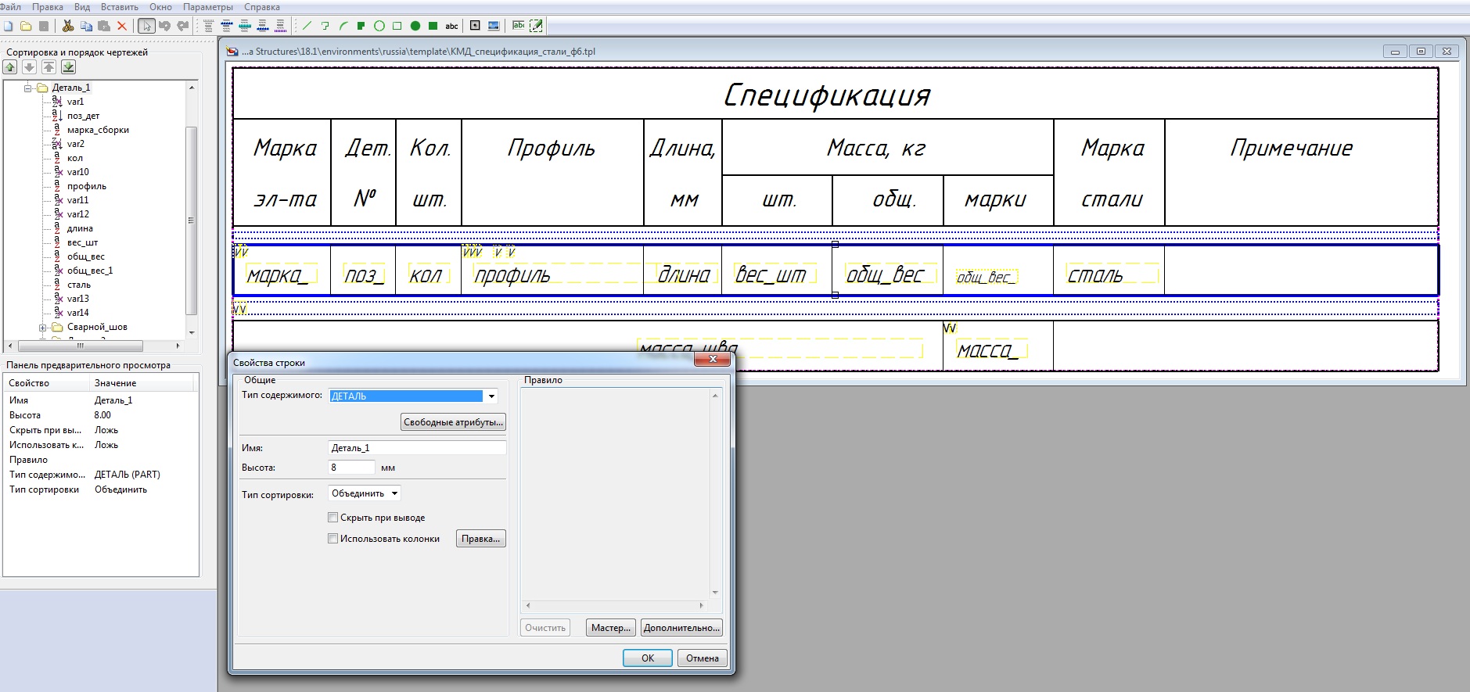Open the Вставить menu
The image size is (1470, 692).
(119, 7)
